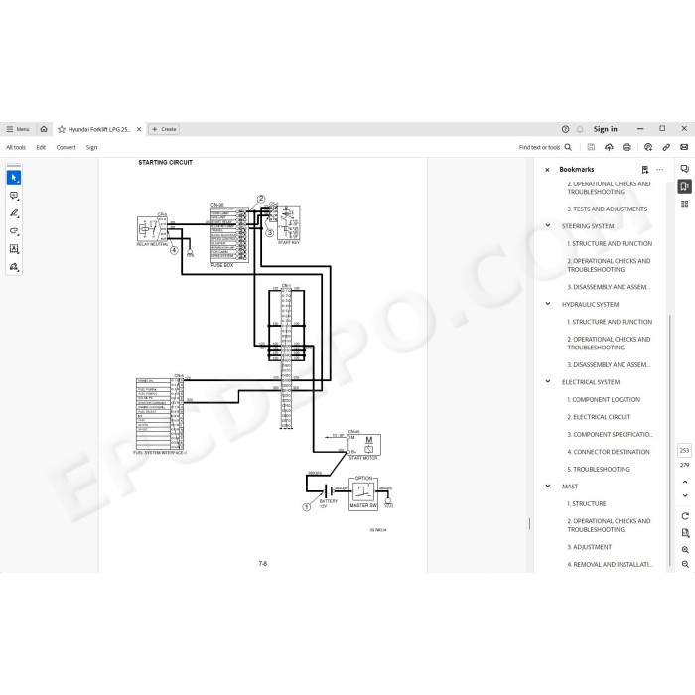Click the upload to cloud icon
This screenshot has height=695, width=695.
609,147
